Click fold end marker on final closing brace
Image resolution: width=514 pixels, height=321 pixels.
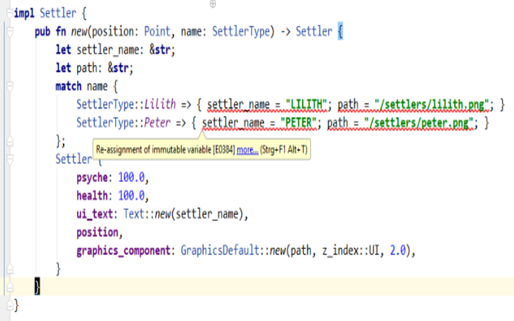(x=10, y=306)
